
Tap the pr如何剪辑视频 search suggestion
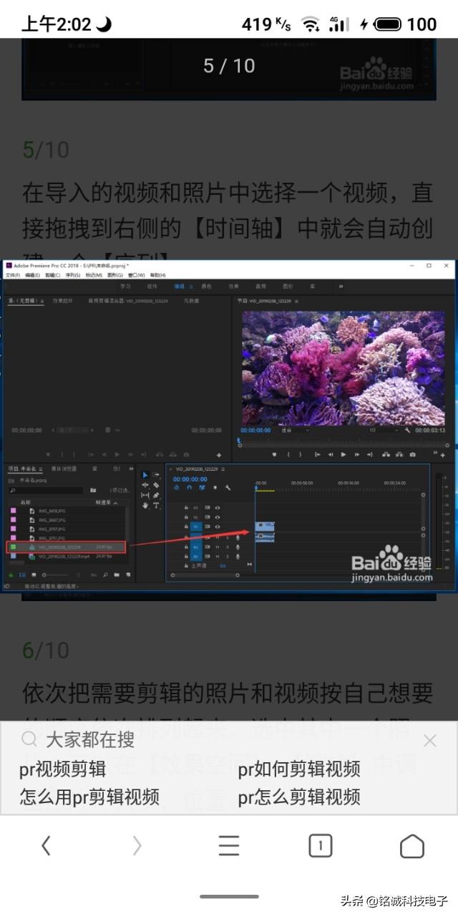pyautogui.click(x=299, y=769)
